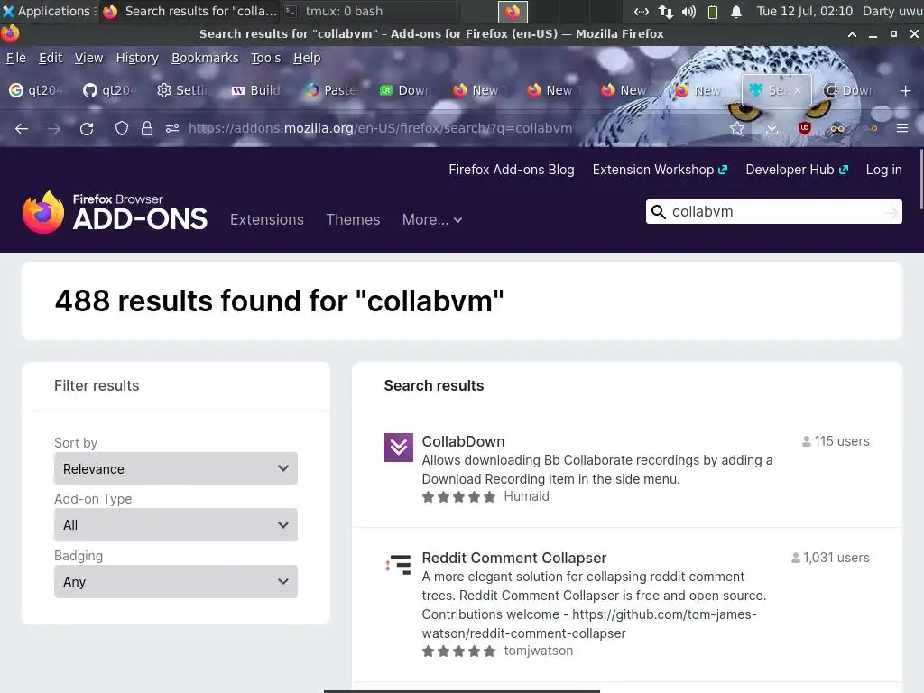The height and width of the screenshot is (693, 924).
Task: Submit search with the arrow button
Action: [892, 212]
